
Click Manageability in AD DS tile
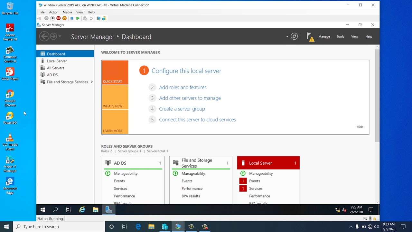click(x=126, y=173)
